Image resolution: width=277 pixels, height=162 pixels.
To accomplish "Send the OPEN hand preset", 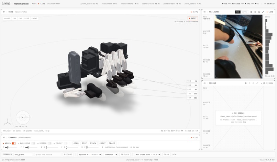I will (76, 143).
